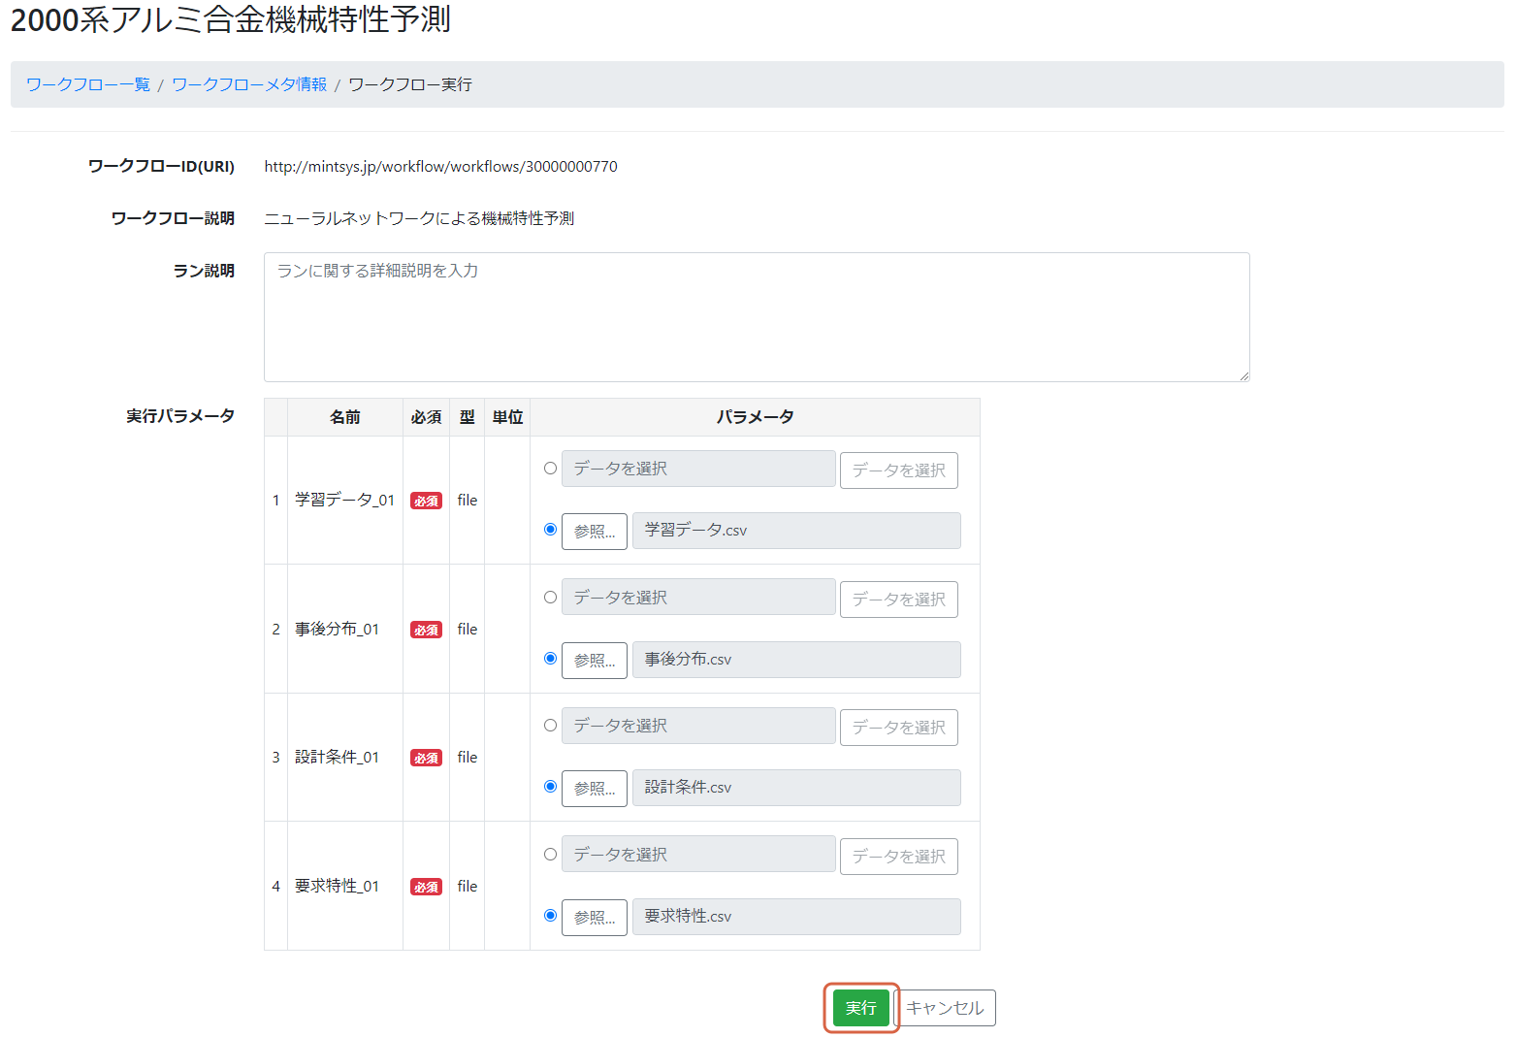This screenshot has width=1517, height=1038.
Task: Select data radio for 設計条件_01
Action: (551, 726)
